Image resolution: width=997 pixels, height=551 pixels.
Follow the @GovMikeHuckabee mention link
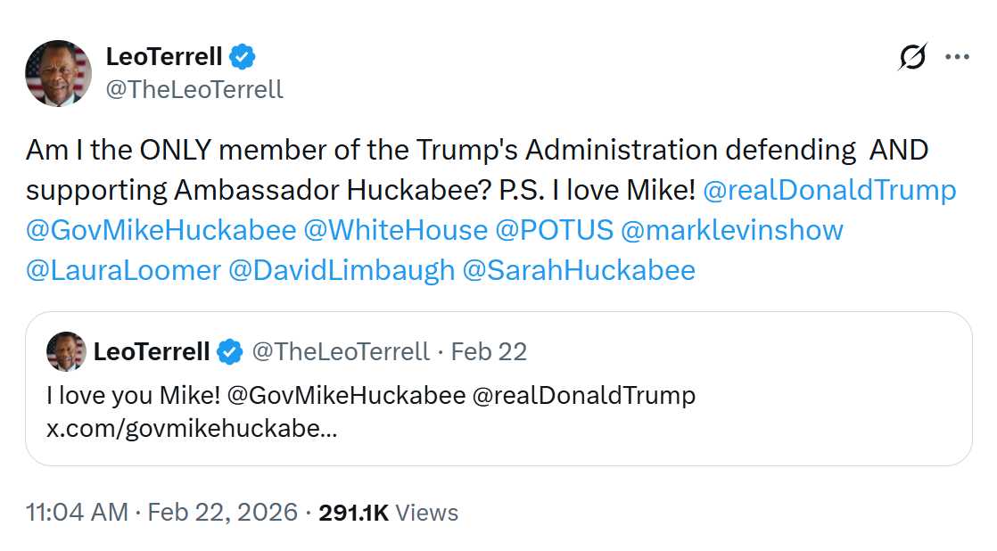pos(161,229)
